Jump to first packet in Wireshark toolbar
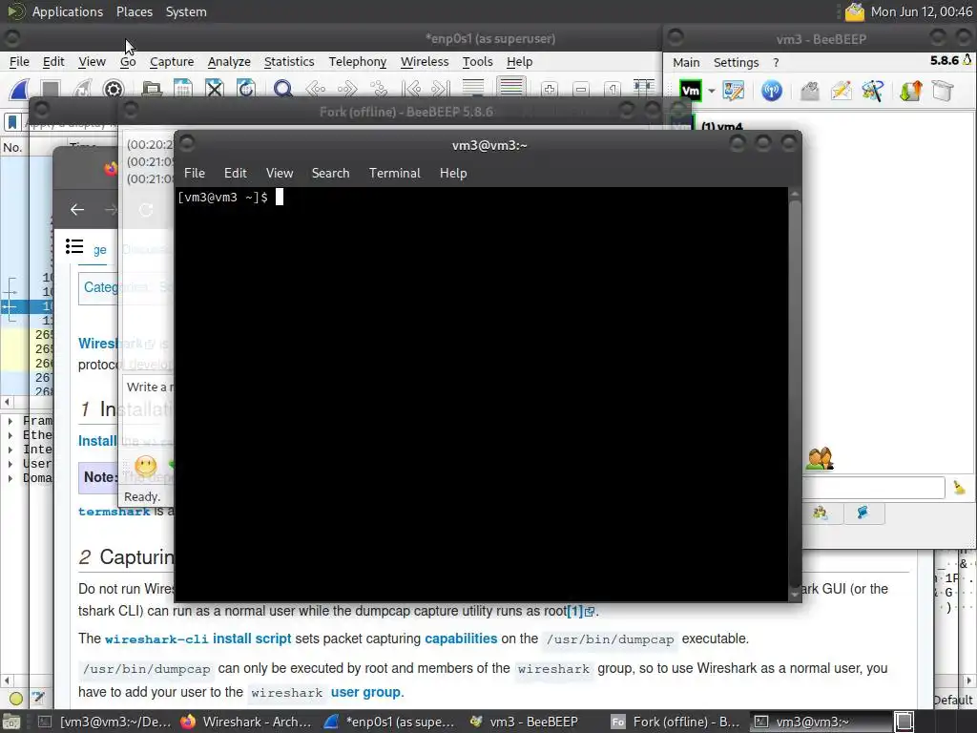This screenshot has width=977, height=733. (x=411, y=89)
